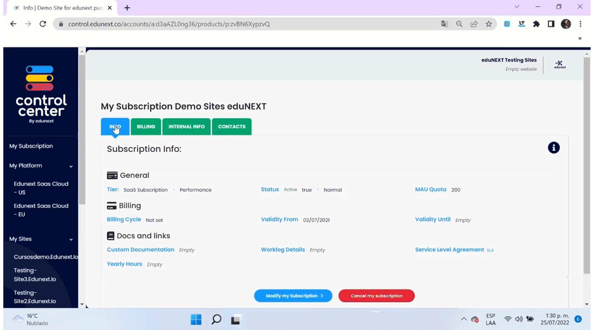Image resolution: width=594 pixels, height=330 pixels.
Task: Click the browser forward arrow
Action: pos(28,24)
